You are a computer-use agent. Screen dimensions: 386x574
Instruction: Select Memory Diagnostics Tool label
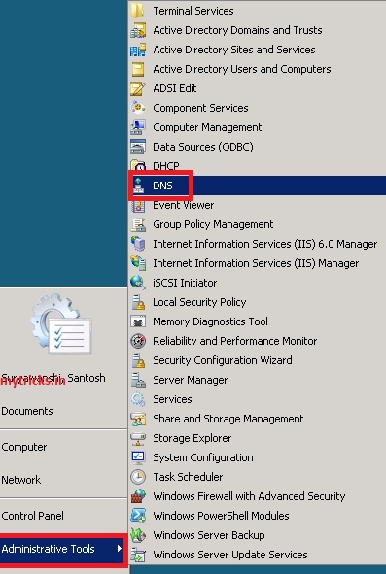pos(210,321)
